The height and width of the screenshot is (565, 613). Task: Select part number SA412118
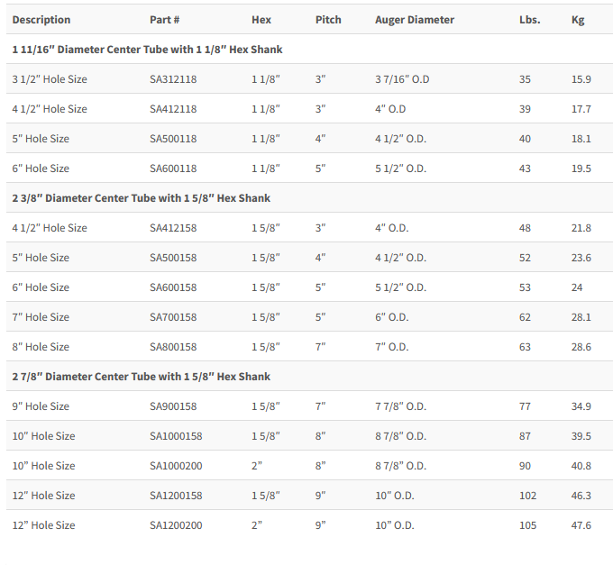[173, 109]
